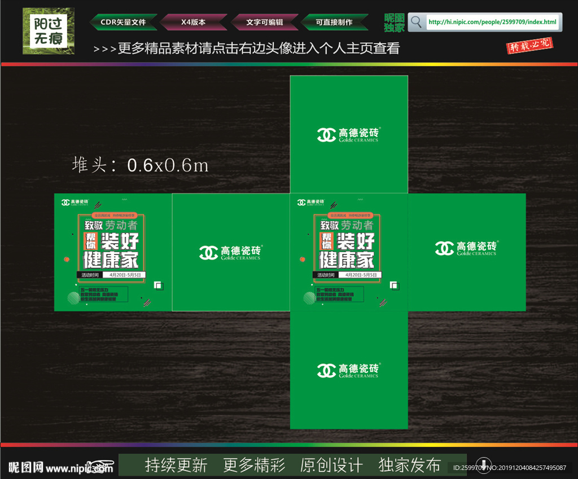Click the 阳过无痕 avatar thumbnail
This screenshot has height=479, width=578.
(x=49, y=31)
